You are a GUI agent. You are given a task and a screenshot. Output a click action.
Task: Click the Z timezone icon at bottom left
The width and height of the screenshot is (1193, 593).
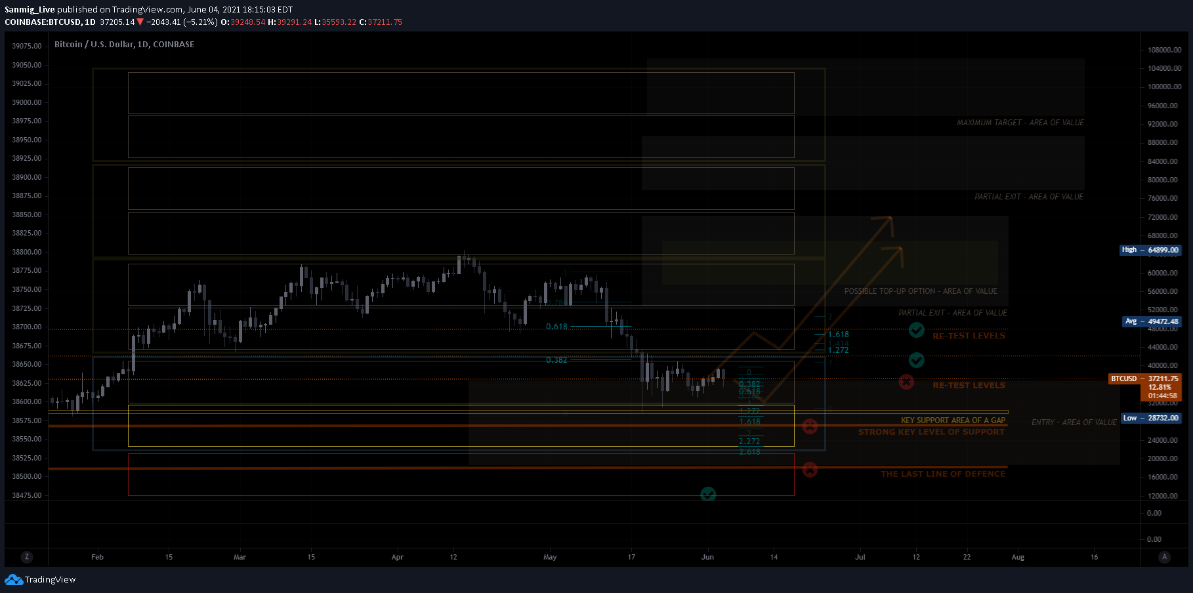click(26, 557)
